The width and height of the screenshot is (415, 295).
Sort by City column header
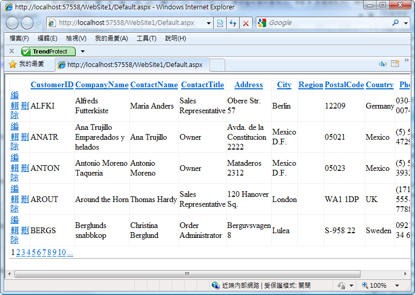[x=284, y=85]
